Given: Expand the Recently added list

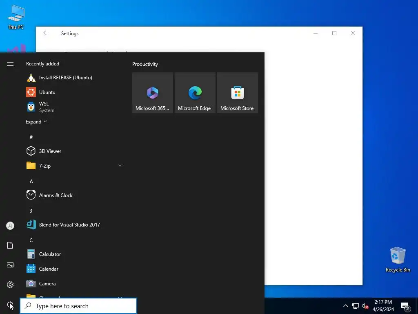Looking at the screenshot, I should click(36, 122).
